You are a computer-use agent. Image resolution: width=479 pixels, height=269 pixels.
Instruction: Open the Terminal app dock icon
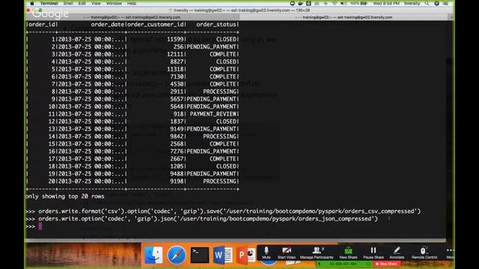[x=200, y=255]
